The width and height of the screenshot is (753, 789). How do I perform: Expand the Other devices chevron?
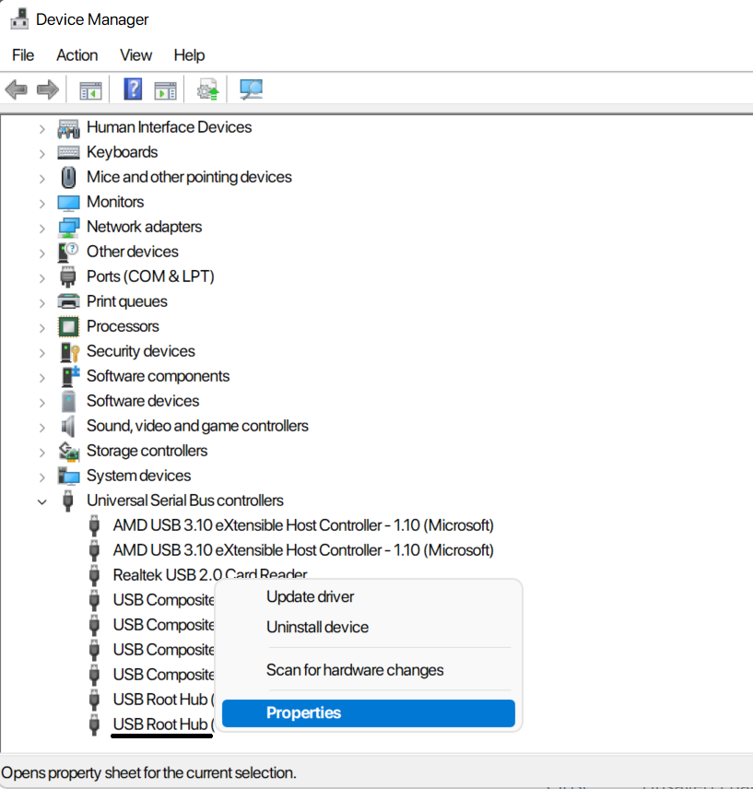point(41,253)
